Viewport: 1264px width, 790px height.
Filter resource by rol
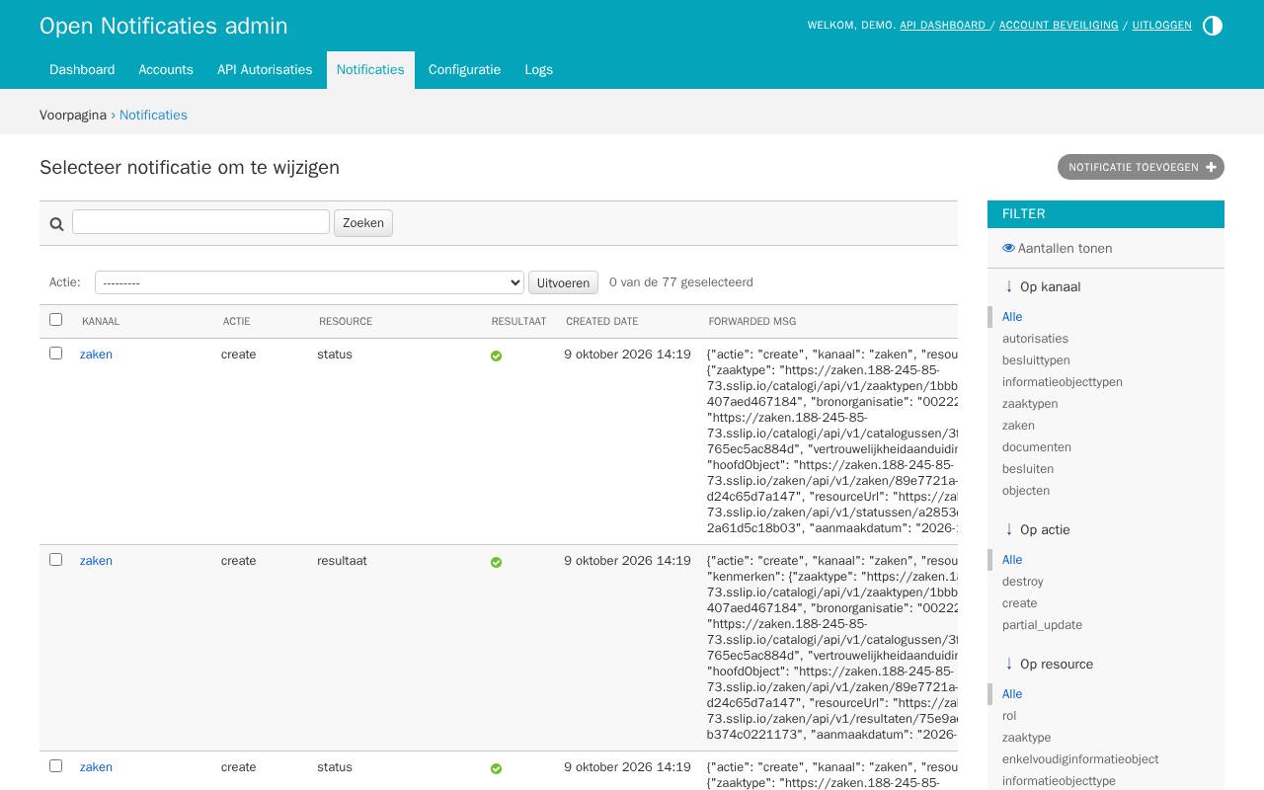click(1009, 716)
